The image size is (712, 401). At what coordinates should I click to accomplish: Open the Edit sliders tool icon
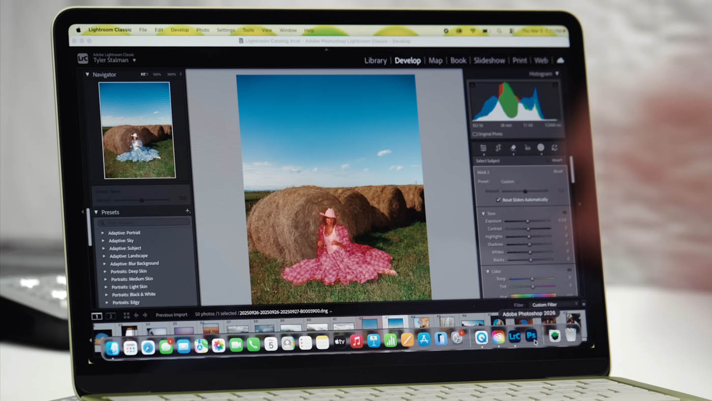click(x=483, y=148)
